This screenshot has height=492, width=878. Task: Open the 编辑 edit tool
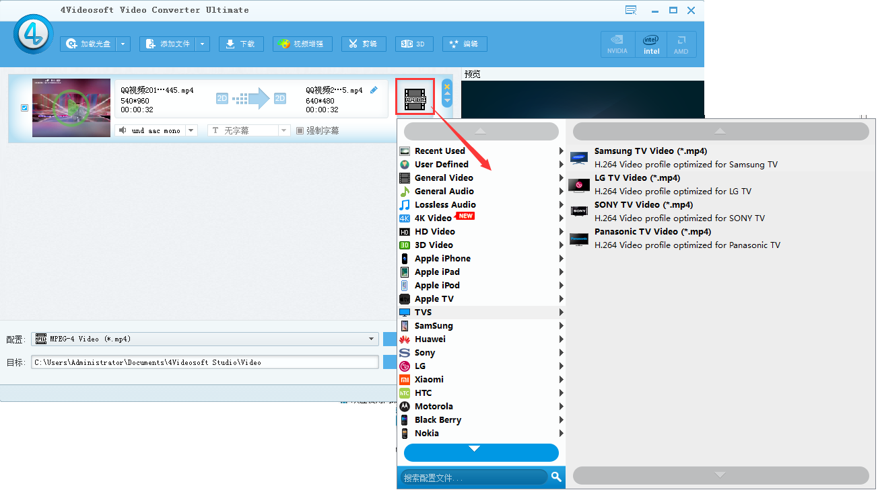(x=465, y=44)
